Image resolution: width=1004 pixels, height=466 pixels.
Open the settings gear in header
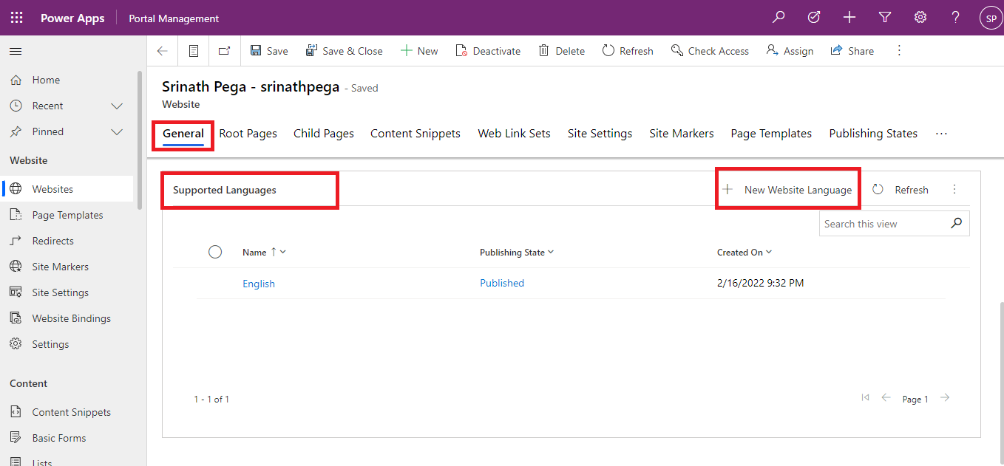point(920,18)
